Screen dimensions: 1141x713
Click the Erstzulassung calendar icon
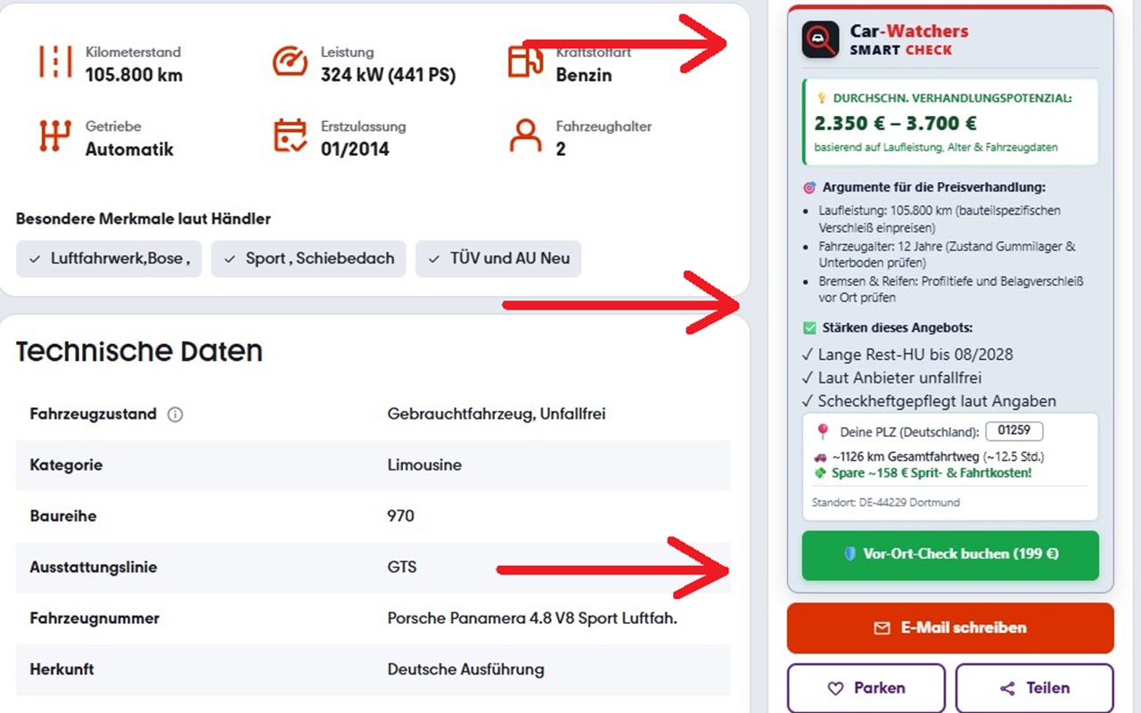pos(290,136)
